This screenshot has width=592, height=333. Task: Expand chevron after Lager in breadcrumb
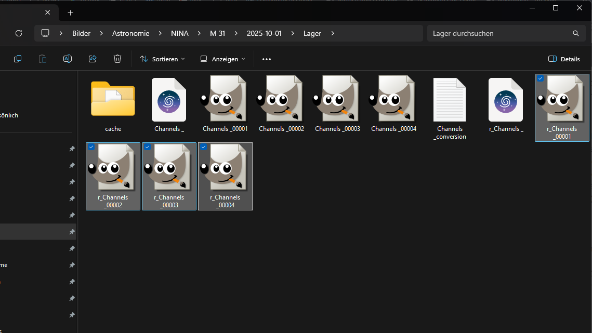pyautogui.click(x=333, y=33)
